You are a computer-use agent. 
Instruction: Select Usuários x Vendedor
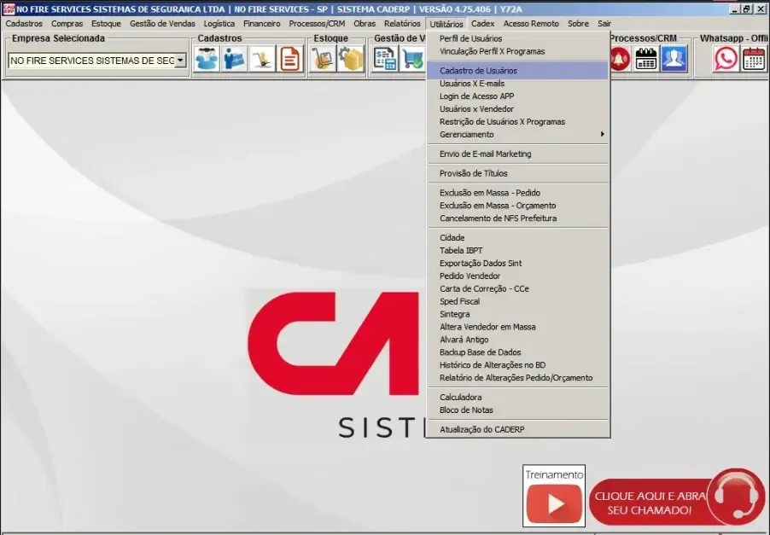pyautogui.click(x=518, y=109)
